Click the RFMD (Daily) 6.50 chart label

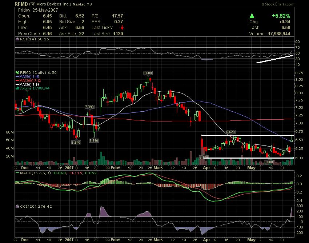point(38,73)
